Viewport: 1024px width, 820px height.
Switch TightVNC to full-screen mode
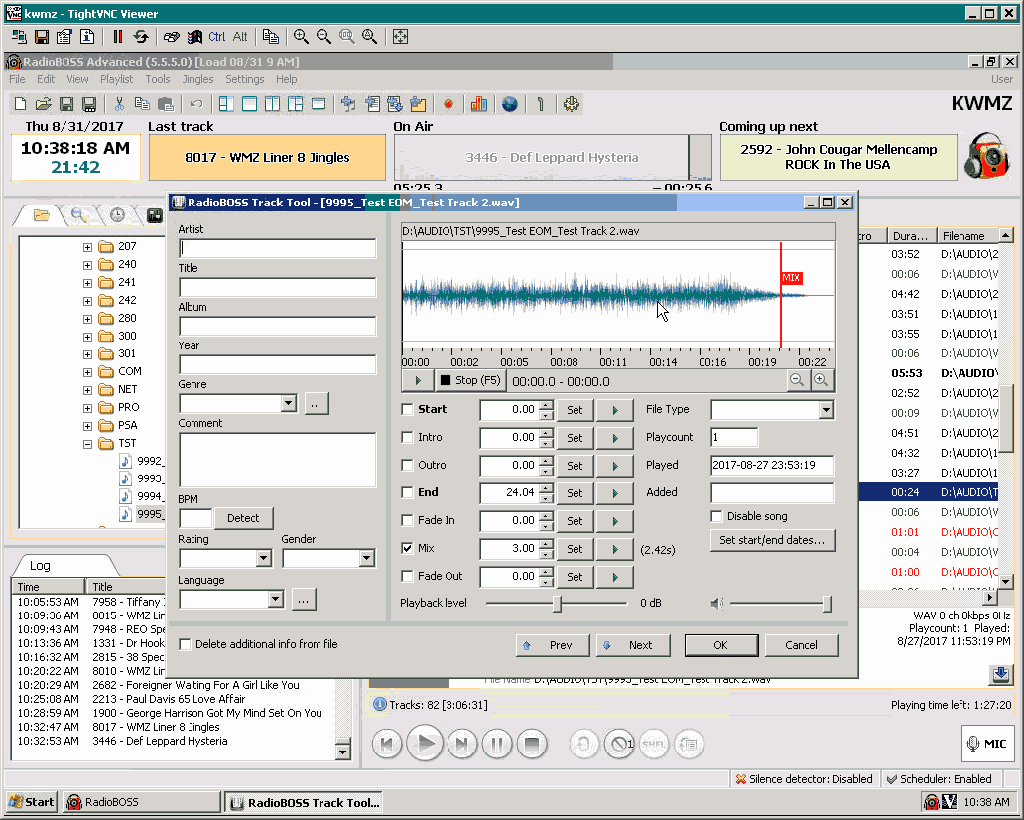click(x=400, y=37)
